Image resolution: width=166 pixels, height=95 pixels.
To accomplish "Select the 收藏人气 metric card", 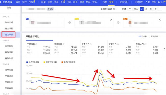I will pyautogui.click(x=121, y=49).
